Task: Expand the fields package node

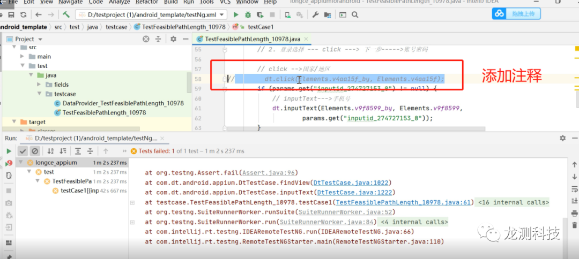Action: [x=39, y=85]
